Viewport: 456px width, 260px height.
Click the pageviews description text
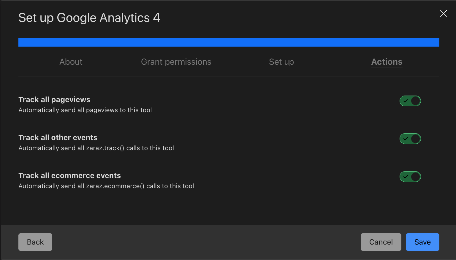85,110
